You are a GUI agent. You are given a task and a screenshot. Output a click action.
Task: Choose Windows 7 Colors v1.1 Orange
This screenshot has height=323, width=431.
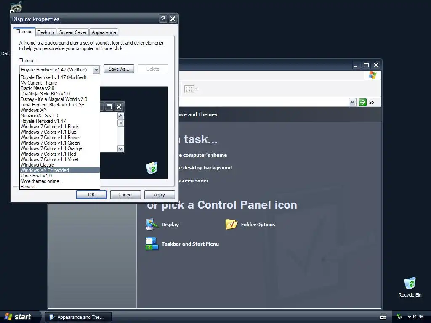(x=60, y=148)
